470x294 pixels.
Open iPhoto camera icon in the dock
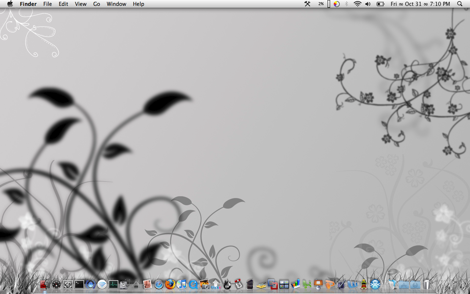click(x=205, y=284)
